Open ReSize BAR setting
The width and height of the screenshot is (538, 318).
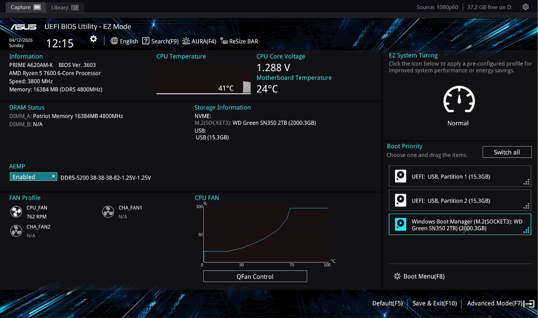(x=239, y=41)
